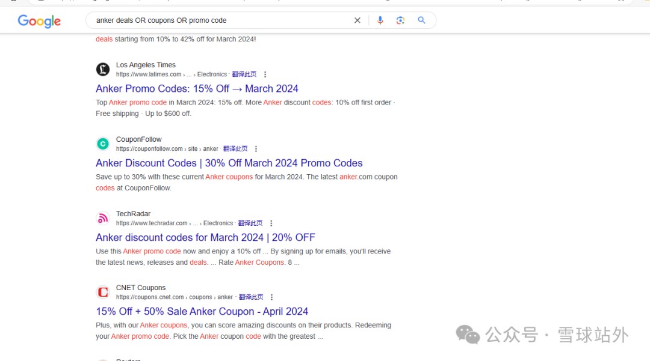650x361 pixels.
Task: Click the Google logo to return home
Action: [x=39, y=21]
